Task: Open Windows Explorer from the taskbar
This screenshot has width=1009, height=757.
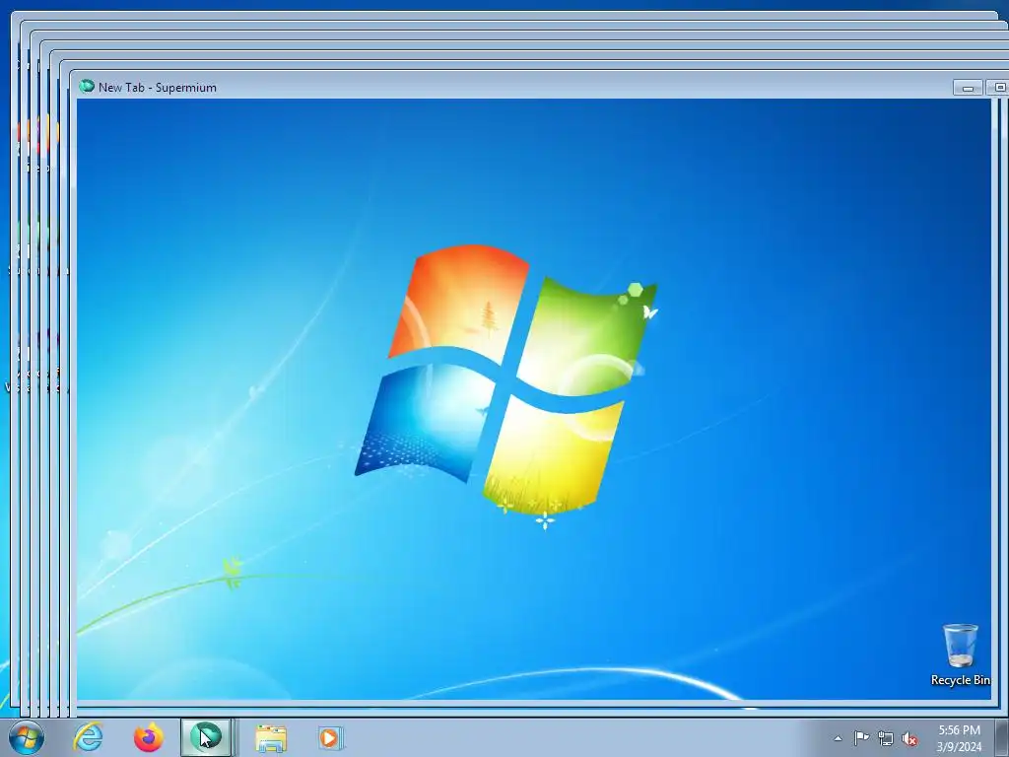Action: [x=271, y=738]
